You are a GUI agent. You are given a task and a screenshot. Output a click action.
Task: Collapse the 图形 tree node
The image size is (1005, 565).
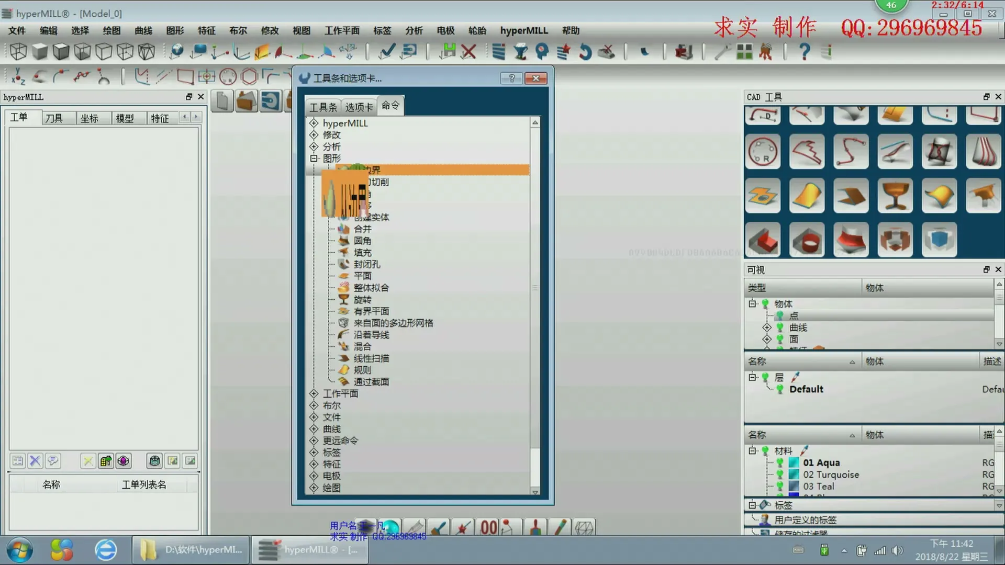[314, 158]
